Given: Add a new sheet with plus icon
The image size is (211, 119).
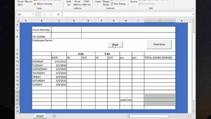Looking at the screenshot, I should tap(54, 116).
